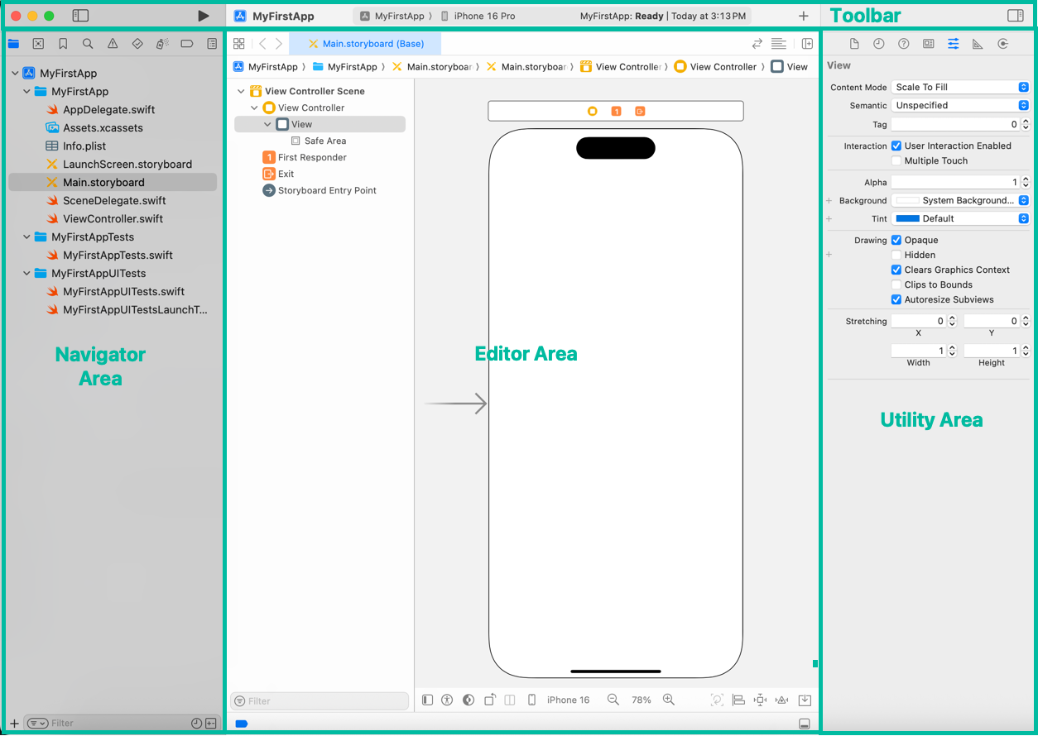Open the Semantic Unspecified dropdown
Image resolution: width=1038 pixels, height=736 pixels.
pyautogui.click(x=960, y=105)
